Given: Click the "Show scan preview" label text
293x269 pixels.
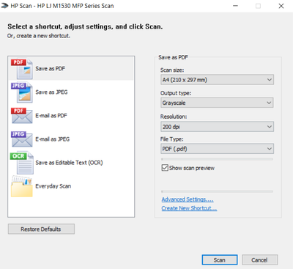Looking at the screenshot, I should [192, 168].
